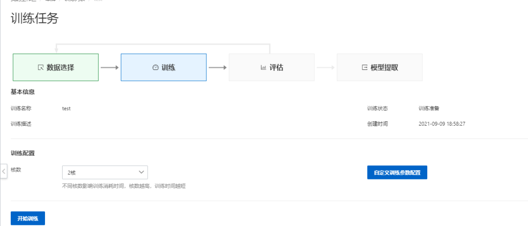Open the 评估 step box
Image resolution: width=528 pixels, height=226 pixels.
point(272,68)
